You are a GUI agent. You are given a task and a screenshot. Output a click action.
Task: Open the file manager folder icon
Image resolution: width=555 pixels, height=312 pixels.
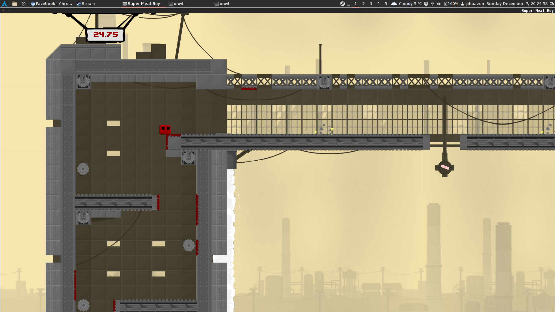coord(15,4)
